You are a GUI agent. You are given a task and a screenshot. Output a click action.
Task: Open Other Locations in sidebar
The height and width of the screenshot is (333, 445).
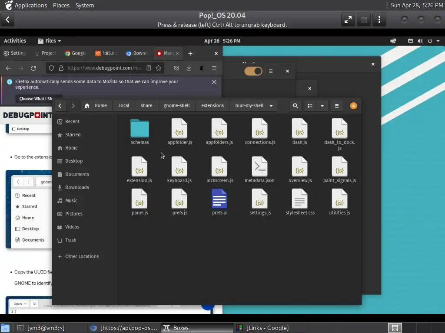click(85, 256)
